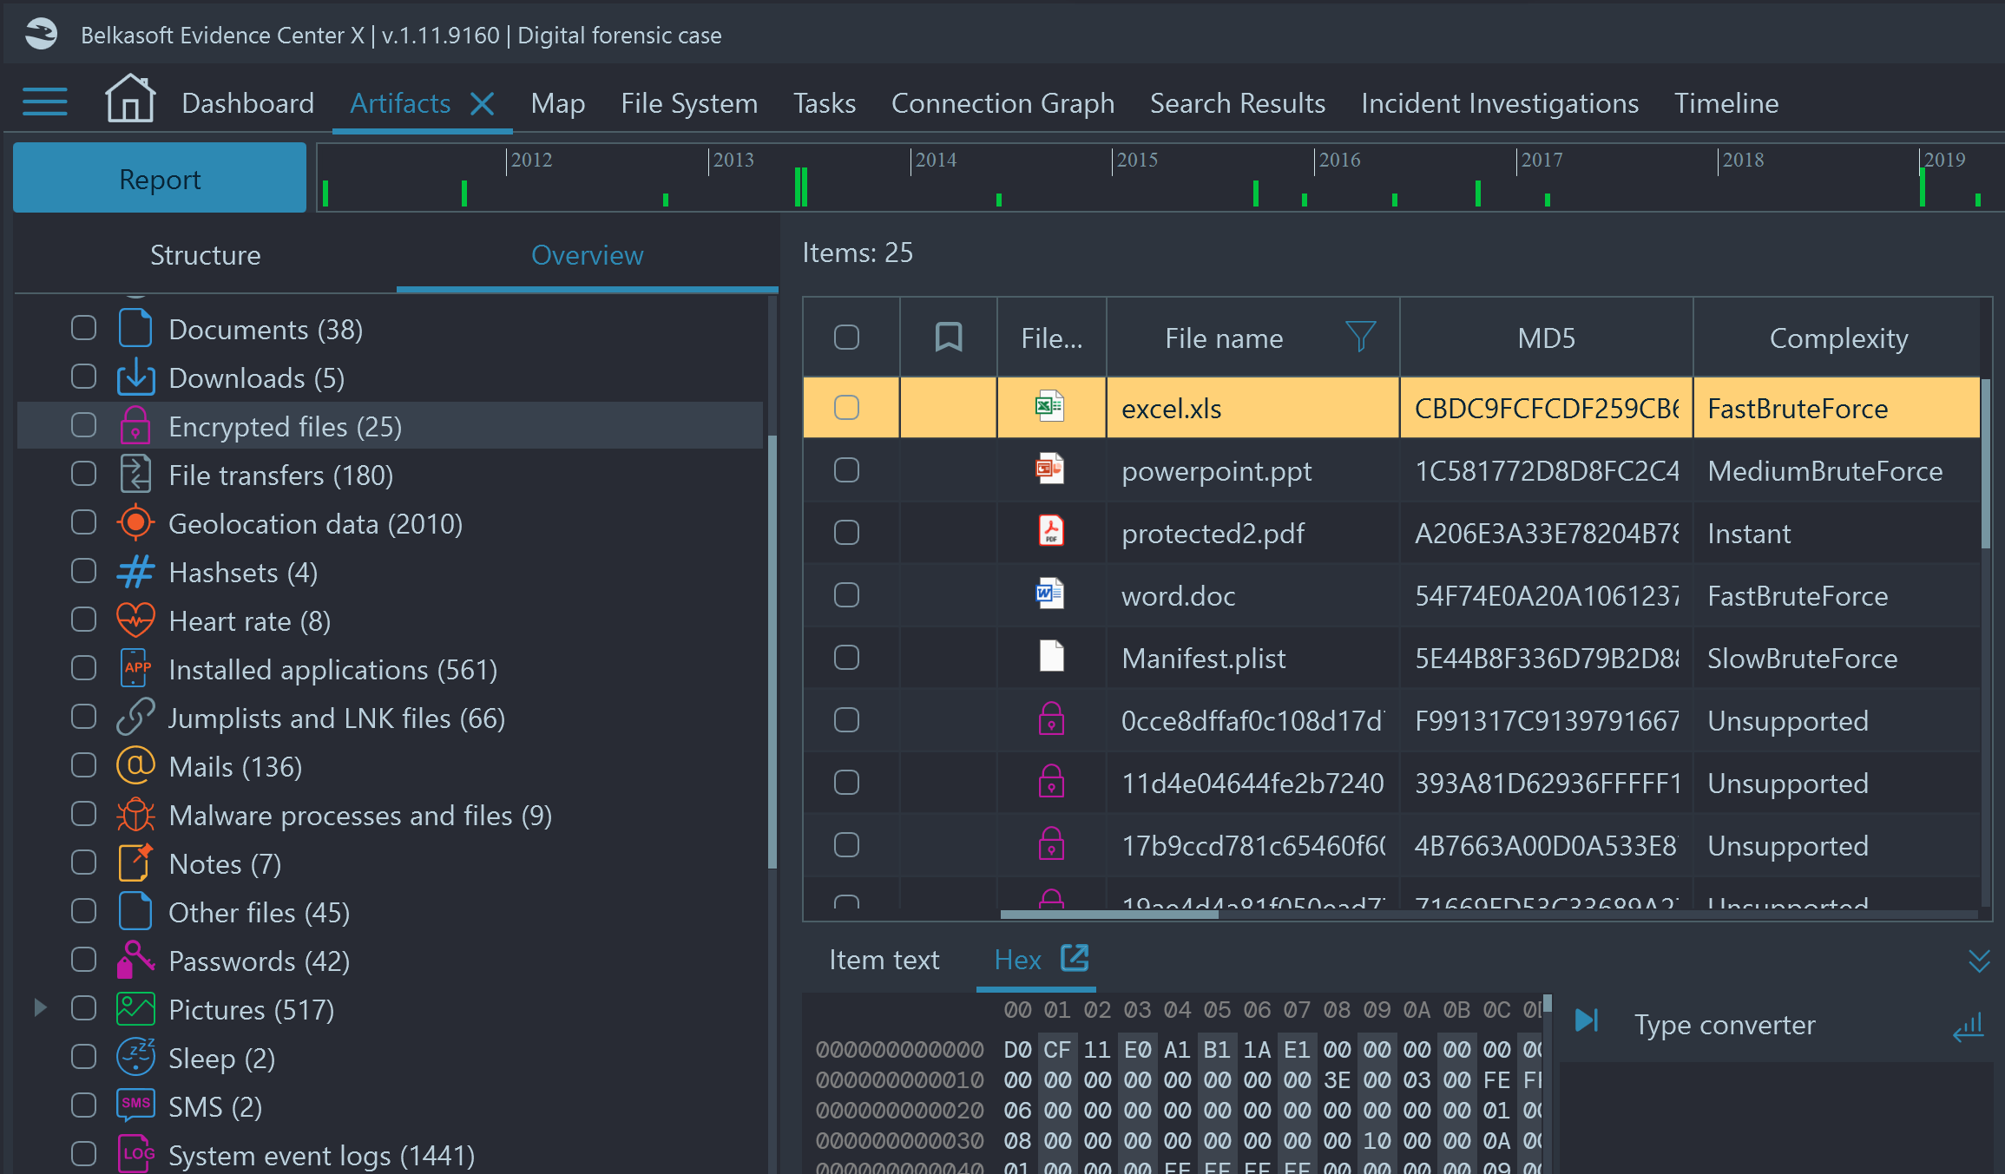
Task: Open the Connection Graph tab
Action: click(x=1002, y=104)
